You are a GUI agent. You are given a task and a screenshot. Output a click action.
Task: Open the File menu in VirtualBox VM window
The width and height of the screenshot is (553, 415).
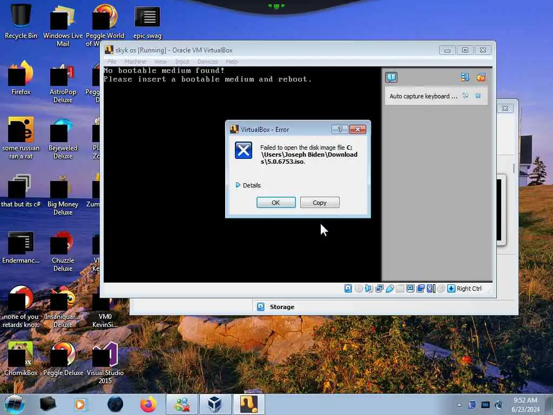pyautogui.click(x=112, y=62)
